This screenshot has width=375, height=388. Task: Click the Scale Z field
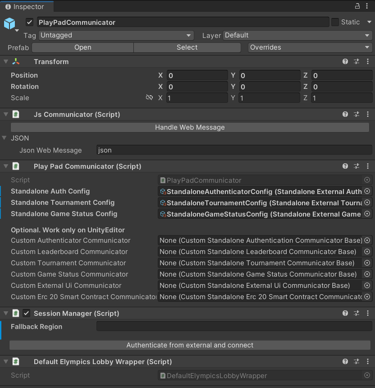pyautogui.click(x=342, y=98)
